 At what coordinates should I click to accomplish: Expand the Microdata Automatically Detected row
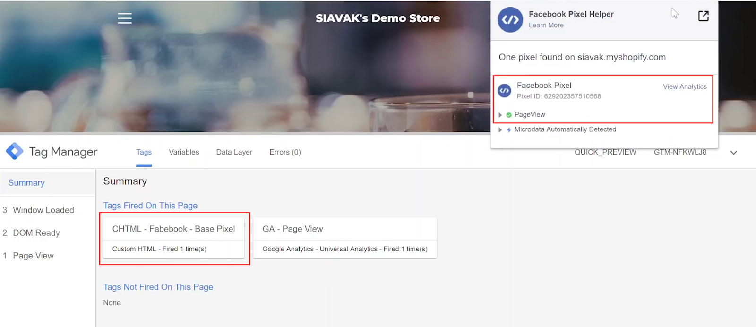click(x=500, y=129)
